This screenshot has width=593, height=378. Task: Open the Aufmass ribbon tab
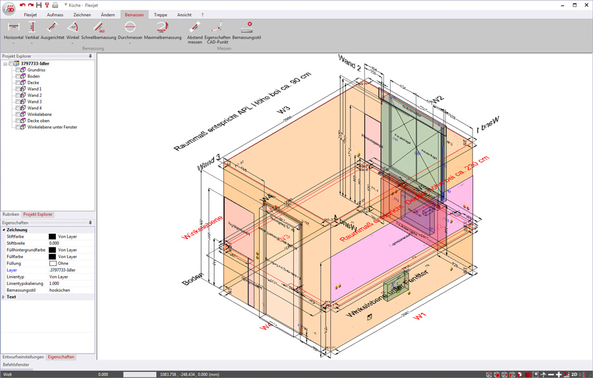click(55, 14)
